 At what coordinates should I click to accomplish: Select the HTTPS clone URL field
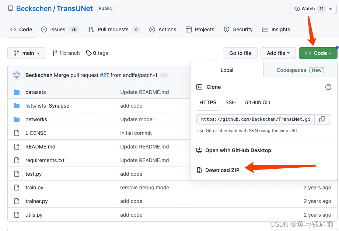point(254,119)
